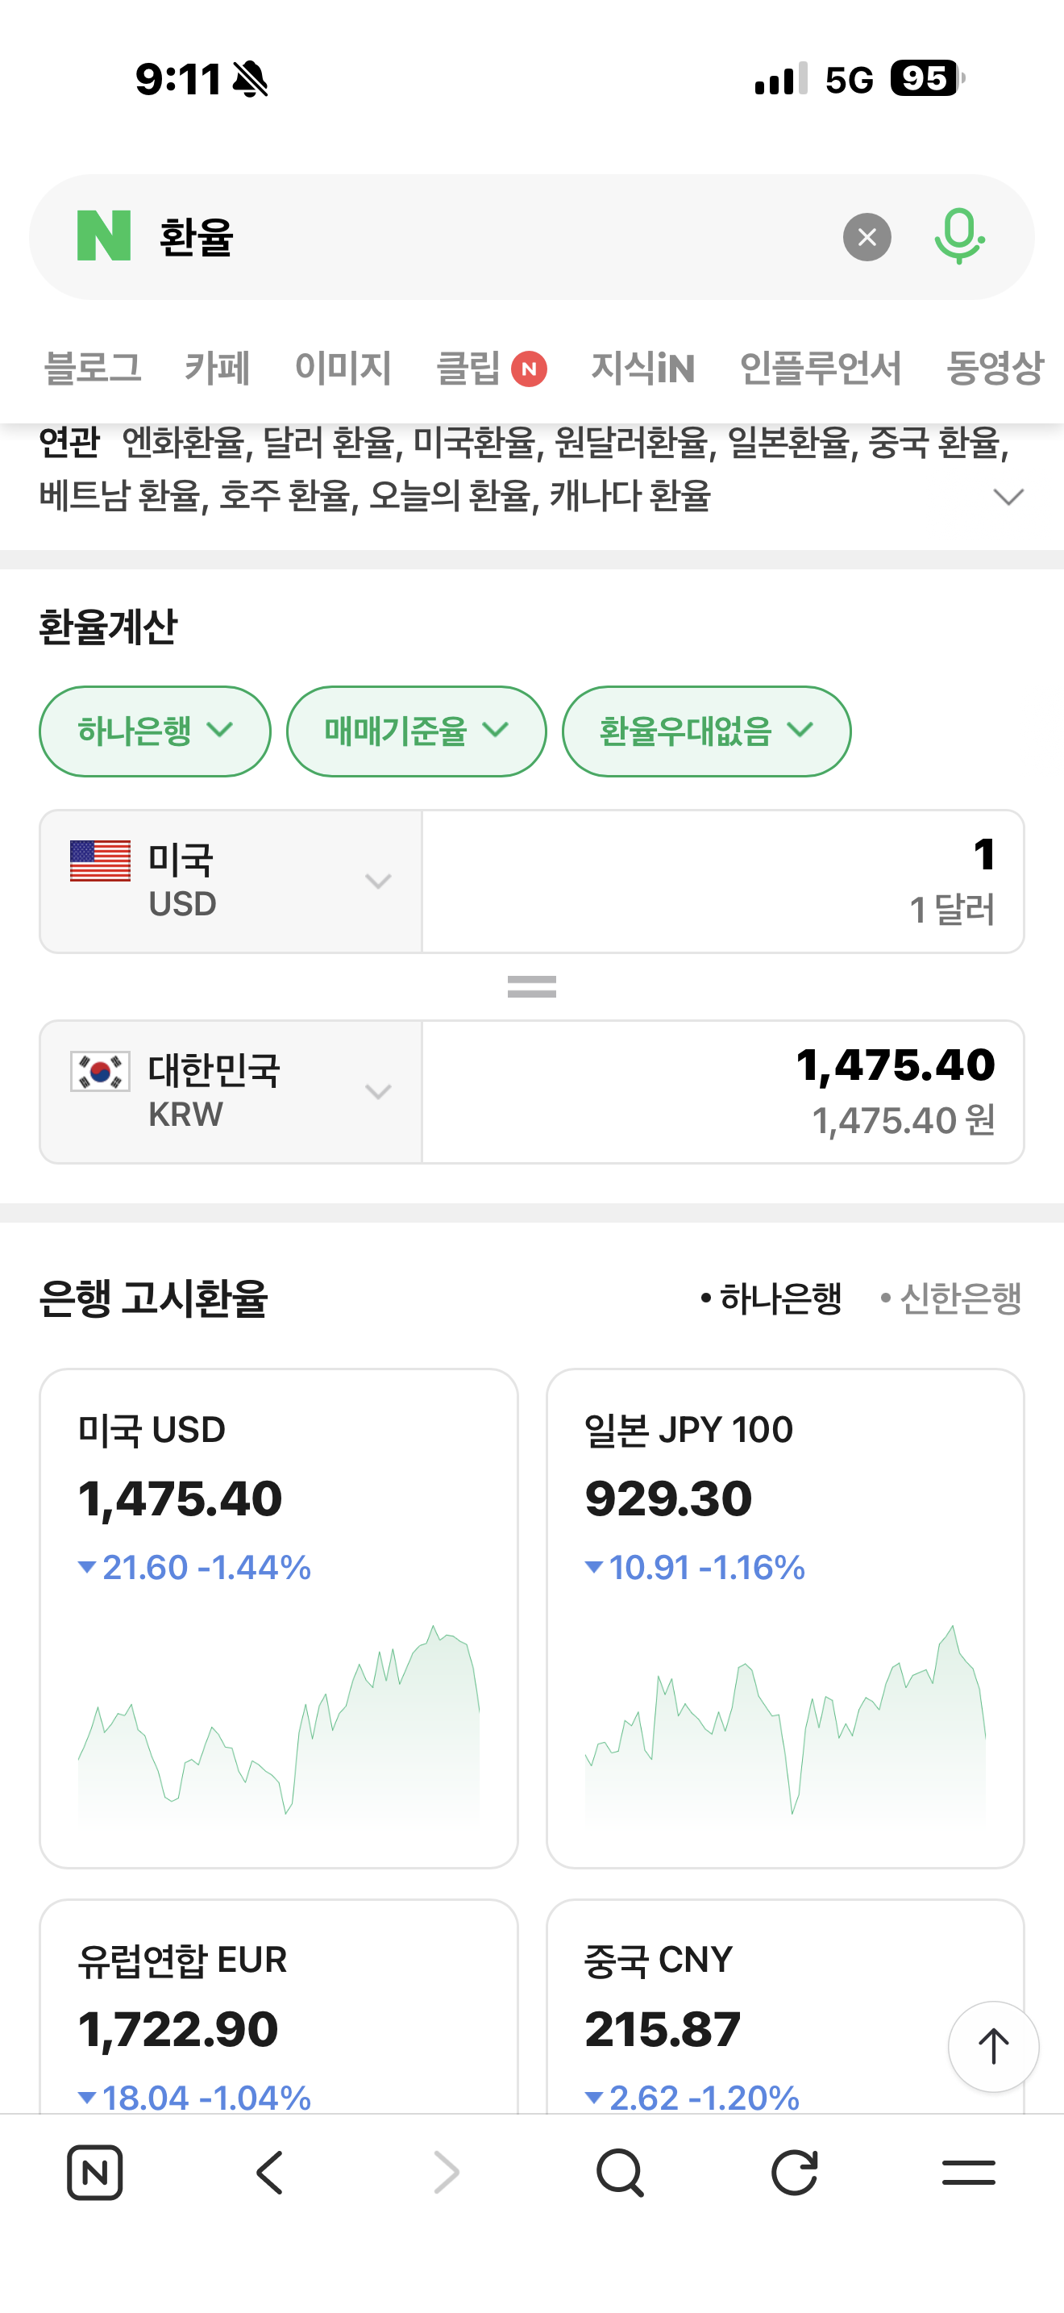Image resolution: width=1064 pixels, height=2313 pixels.
Task: Open the Naver home button in bottom bar
Action: (95, 2173)
